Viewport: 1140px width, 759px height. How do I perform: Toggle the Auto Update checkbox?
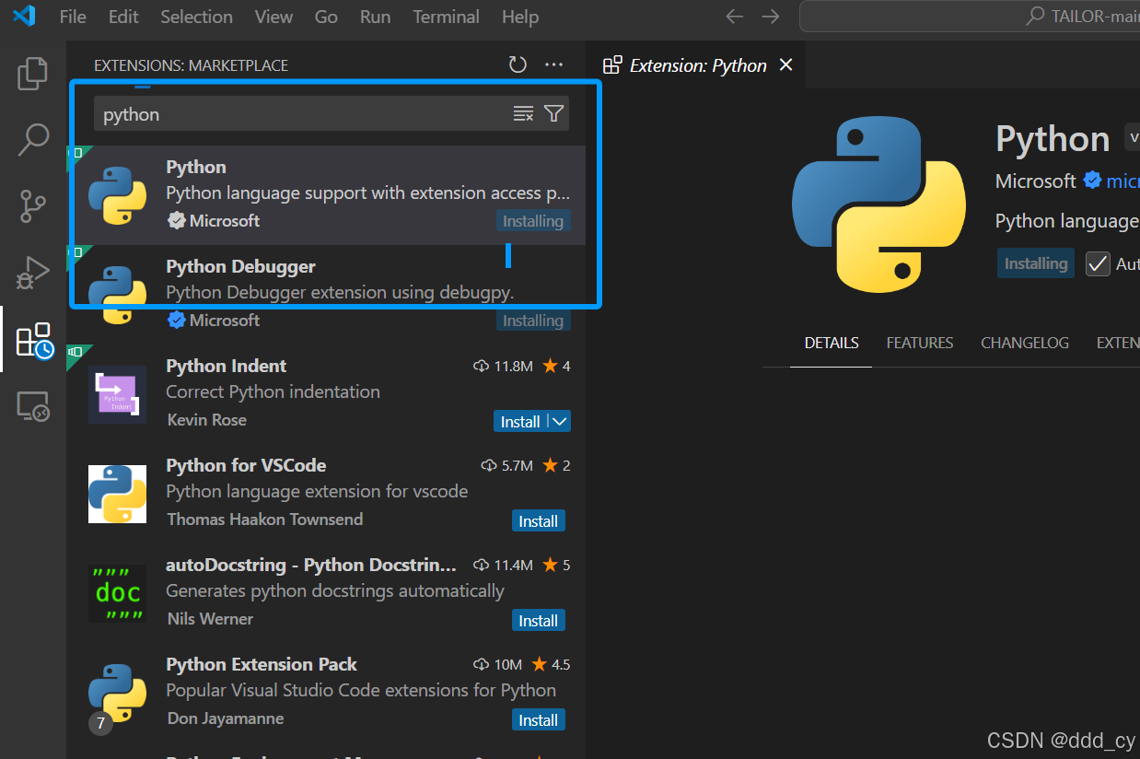1098,264
